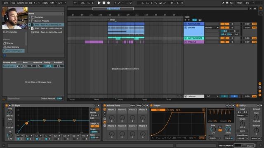The width and height of the screenshot is (264, 148).
Task: Toggle computer MIDI keyboard icon
Action: click(227, 3)
